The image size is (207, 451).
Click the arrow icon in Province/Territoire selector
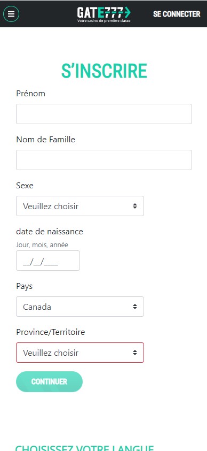(x=135, y=353)
